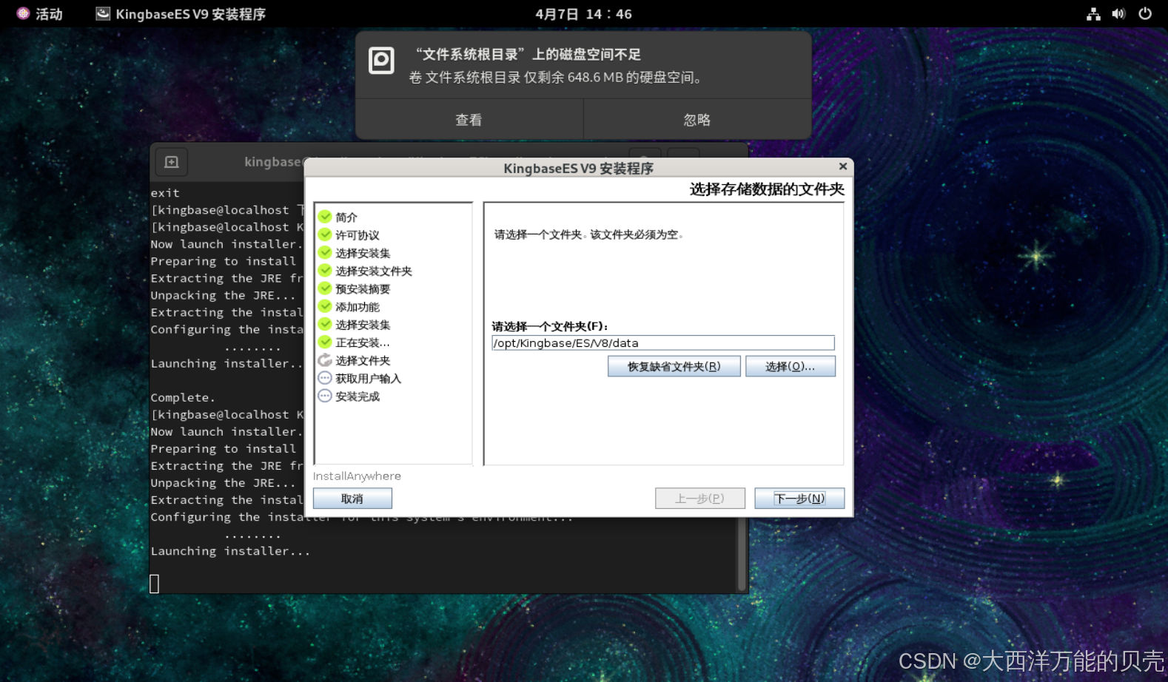Image resolution: width=1168 pixels, height=682 pixels.
Task: Click 查看 in disk space notification
Action: tap(469, 120)
